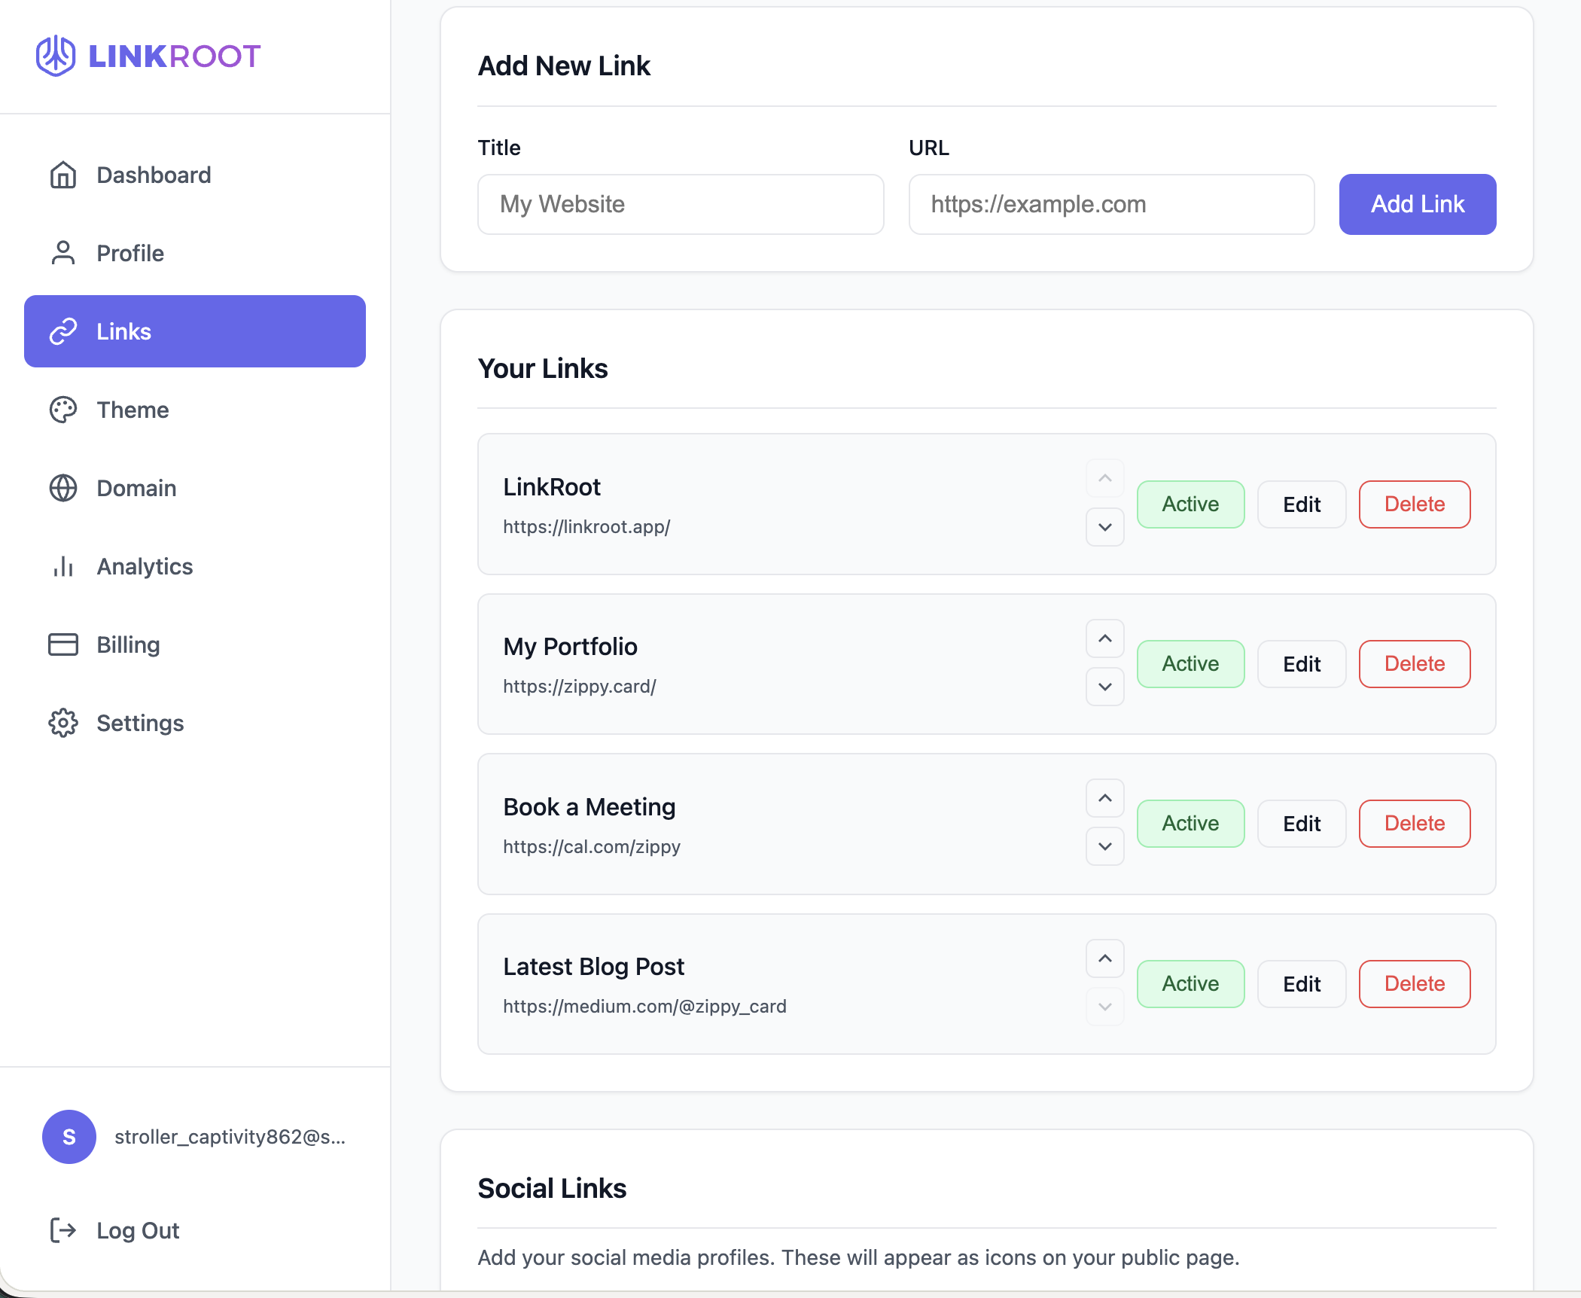Toggle Active status for My Portfolio link
Image resolution: width=1581 pixels, height=1298 pixels.
1190,664
